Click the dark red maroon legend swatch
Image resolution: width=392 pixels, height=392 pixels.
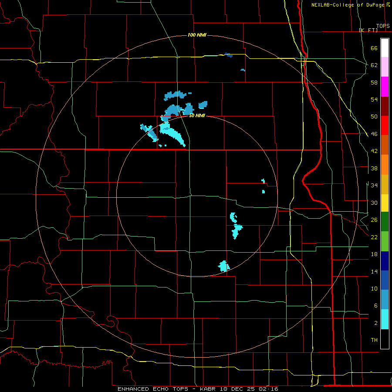385,106
